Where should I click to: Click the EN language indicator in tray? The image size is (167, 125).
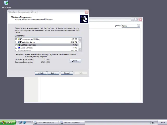(153, 123)
